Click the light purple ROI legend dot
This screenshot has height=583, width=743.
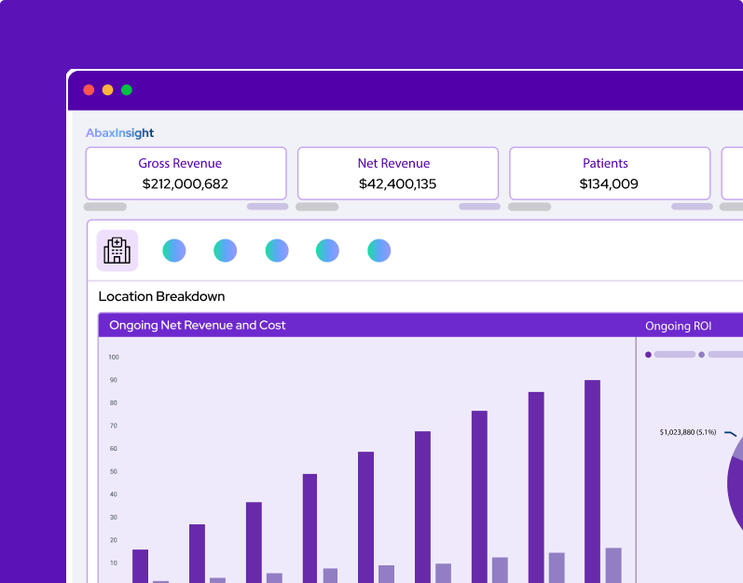701,355
